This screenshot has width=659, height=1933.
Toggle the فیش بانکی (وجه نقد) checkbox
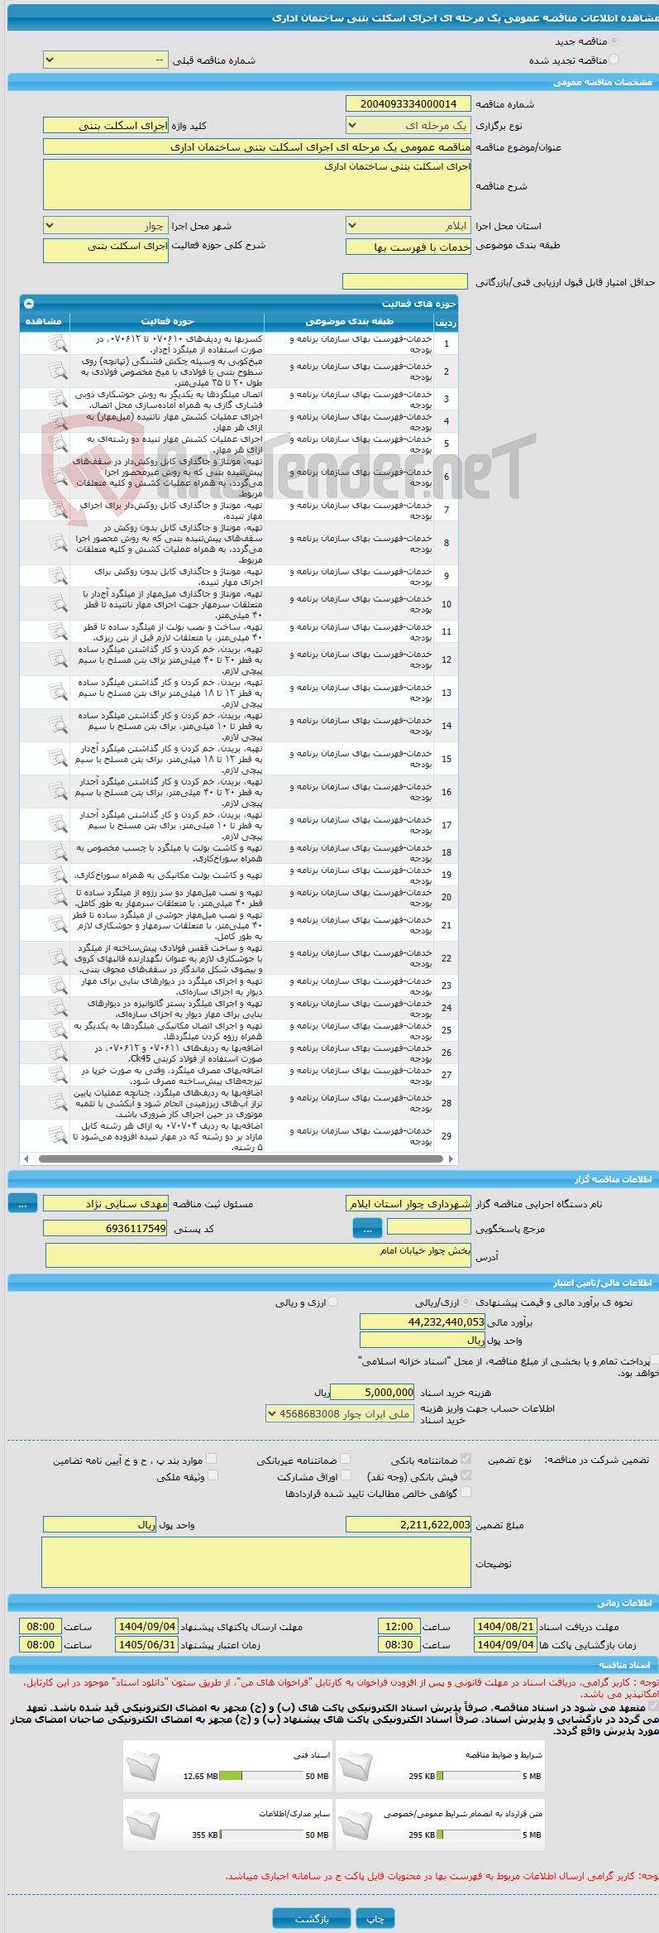click(466, 1475)
